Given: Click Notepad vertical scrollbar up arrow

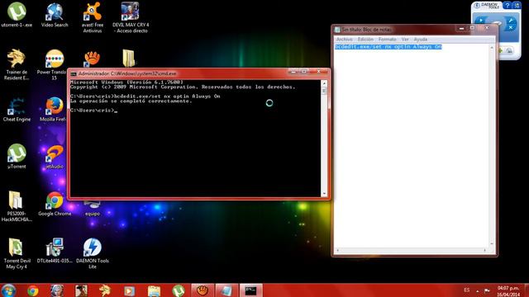Looking at the screenshot, I should pos(492,47).
